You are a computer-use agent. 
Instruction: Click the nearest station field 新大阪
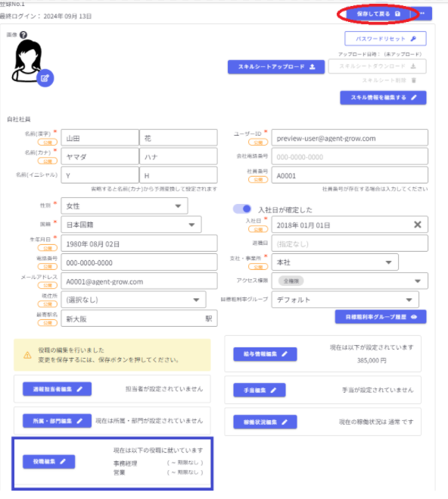coord(139,319)
